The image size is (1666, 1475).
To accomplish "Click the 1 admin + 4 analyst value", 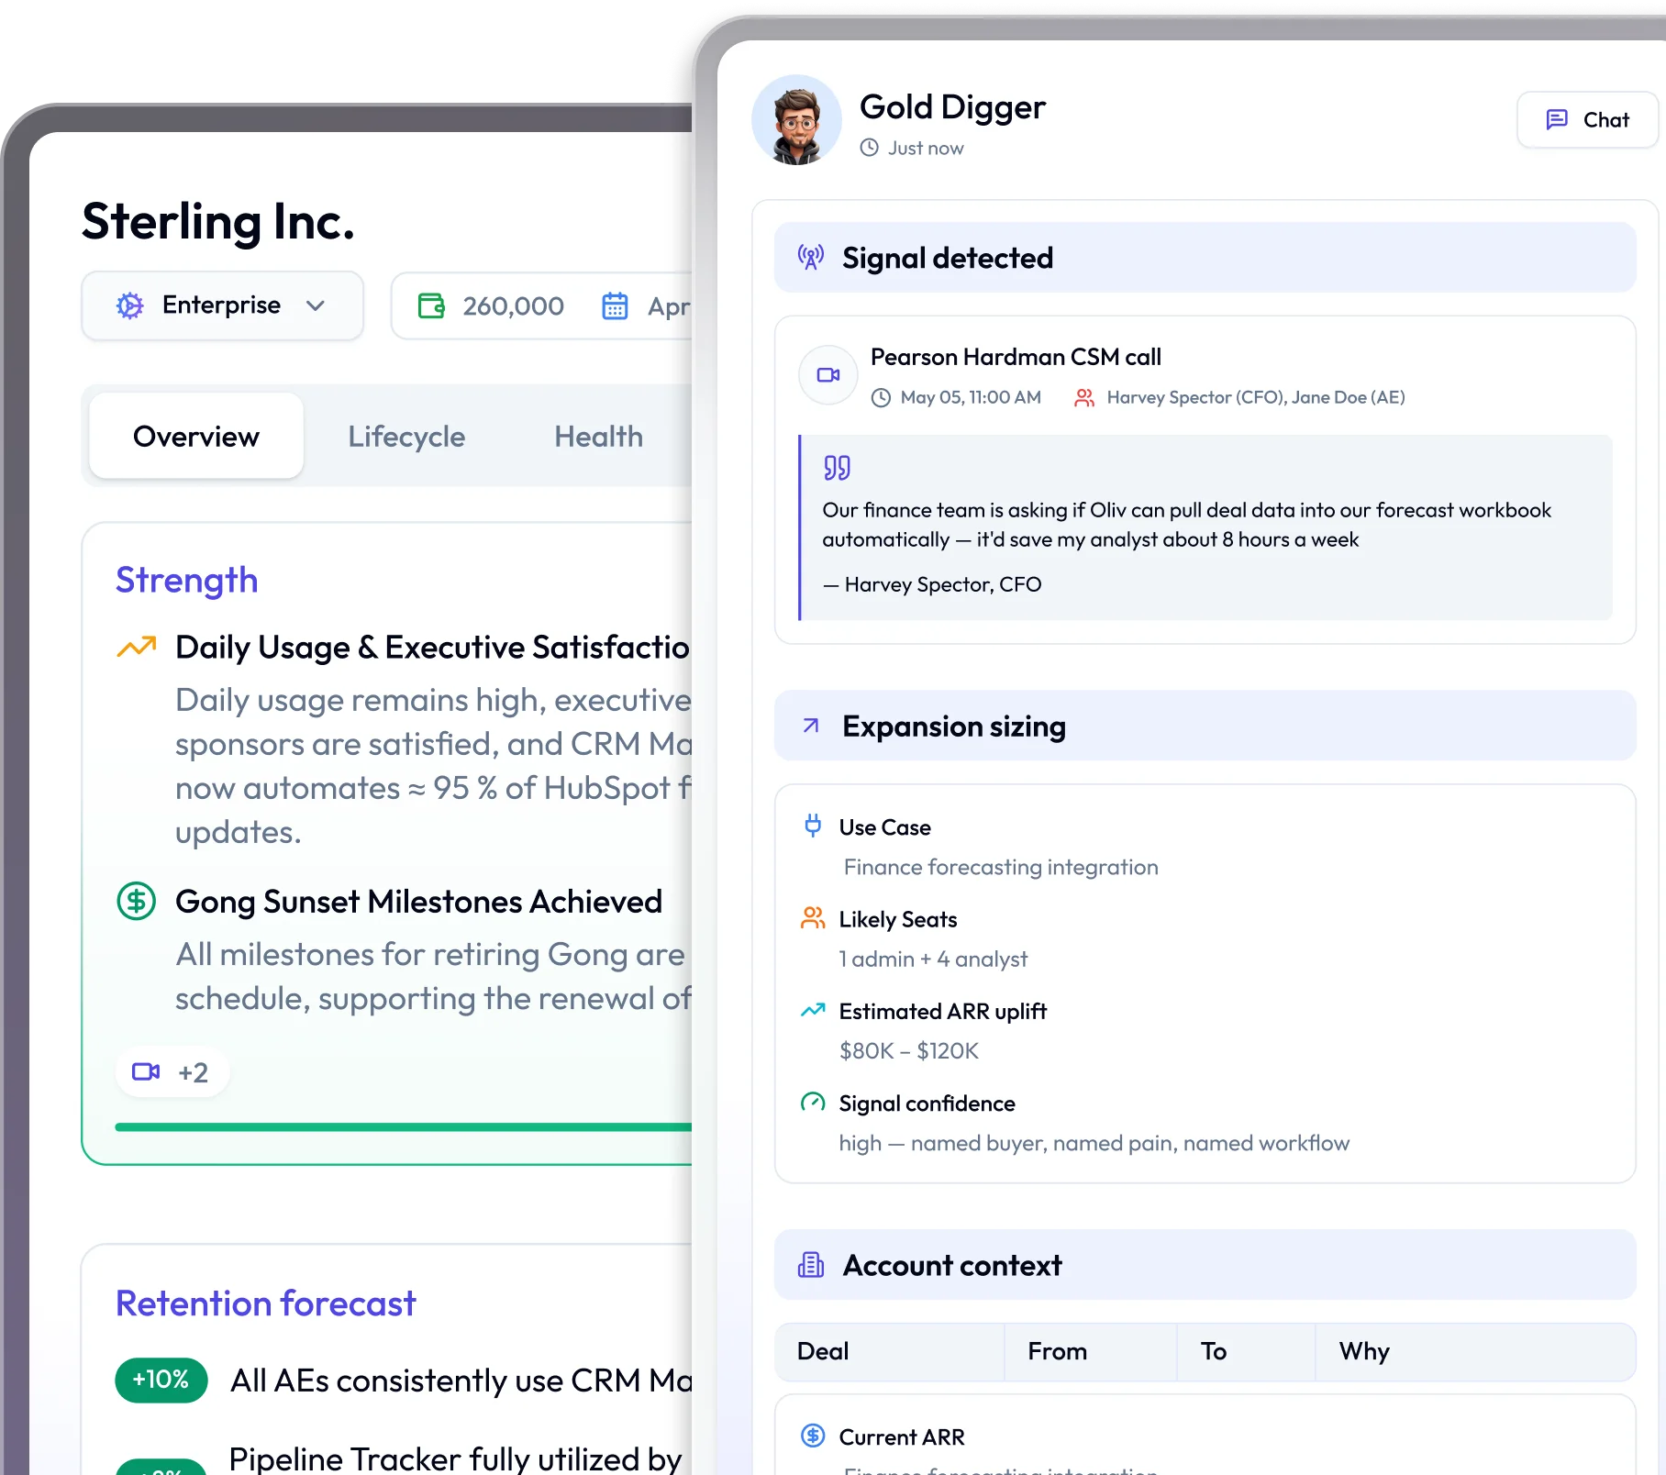I will coord(933,959).
